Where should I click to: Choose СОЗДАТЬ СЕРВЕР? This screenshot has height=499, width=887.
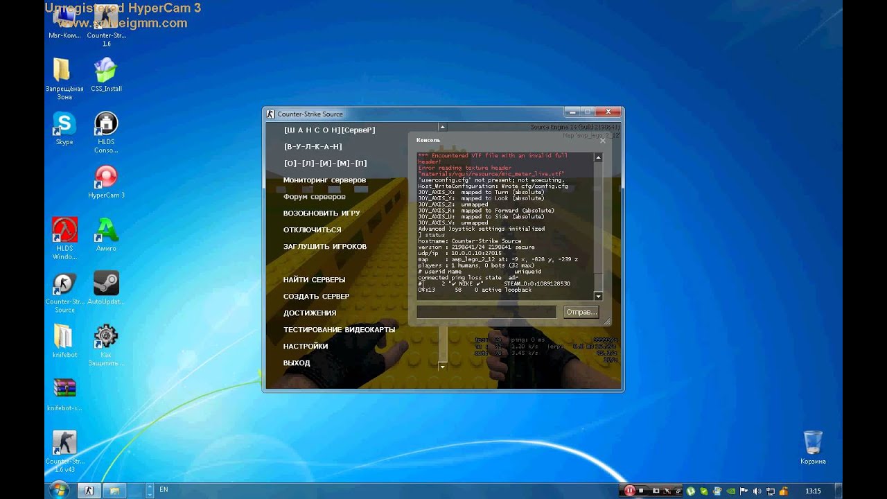coord(316,297)
